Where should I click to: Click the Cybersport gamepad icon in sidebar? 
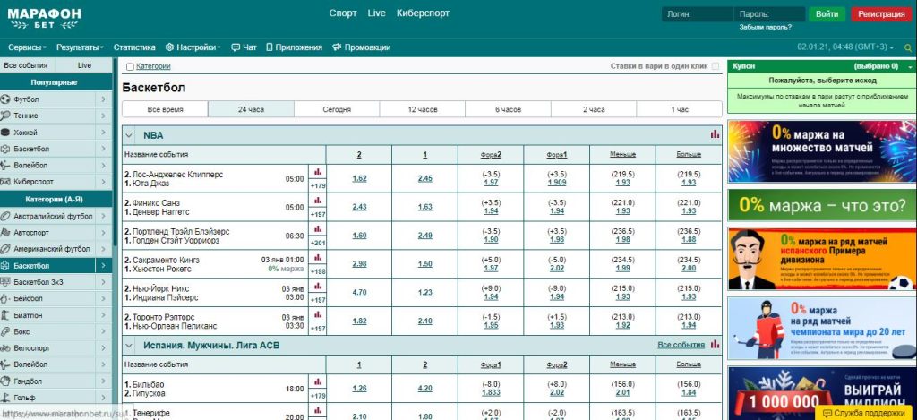coord(6,183)
